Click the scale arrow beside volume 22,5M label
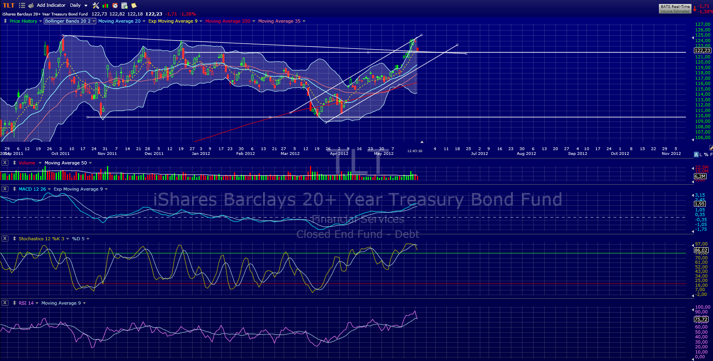 click(x=693, y=168)
